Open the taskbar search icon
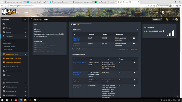 tap(7, 100)
